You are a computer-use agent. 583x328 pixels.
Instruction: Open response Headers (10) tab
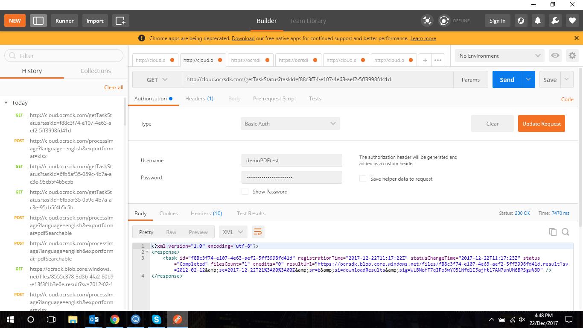click(x=206, y=213)
